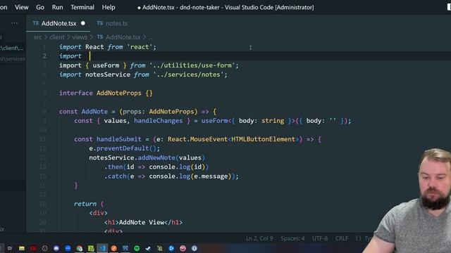The width and height of the screenshot is (451, 253).
Task: Click line number 2 in the gutter
Action: point(44,56)
